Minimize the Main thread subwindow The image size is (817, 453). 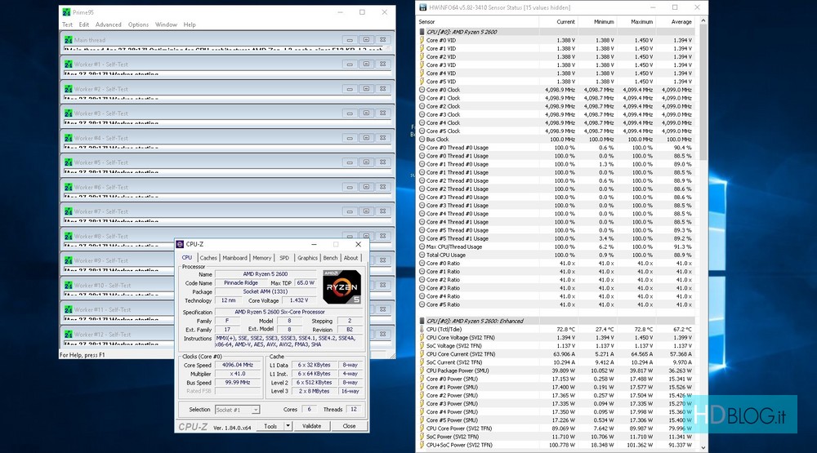349,39
